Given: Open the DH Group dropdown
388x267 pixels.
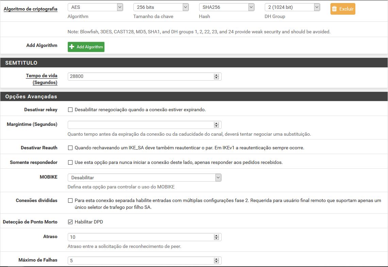Looking at the screenshot, I should click(292, 7).
